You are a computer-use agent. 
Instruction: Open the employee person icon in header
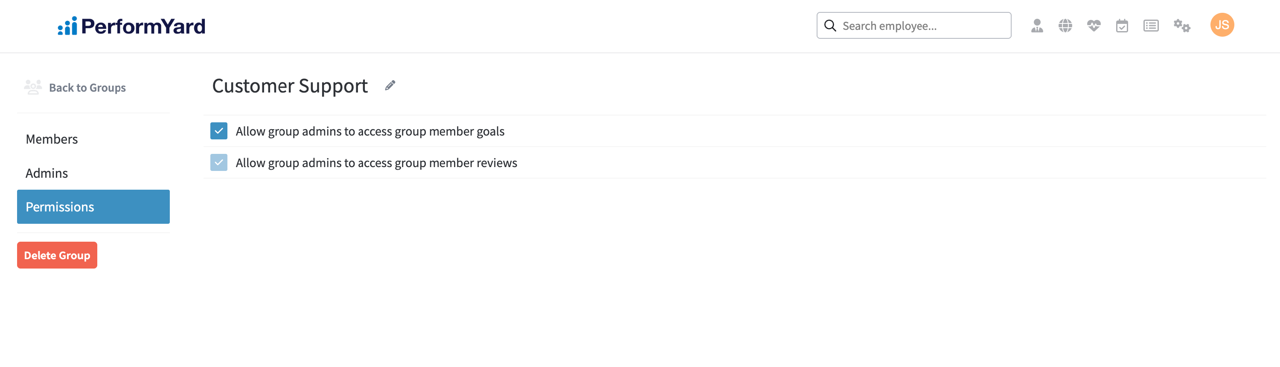pyautogui.click(x=1036, y=25)
